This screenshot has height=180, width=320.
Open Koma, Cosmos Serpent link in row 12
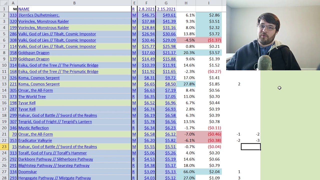click(39, 78)
